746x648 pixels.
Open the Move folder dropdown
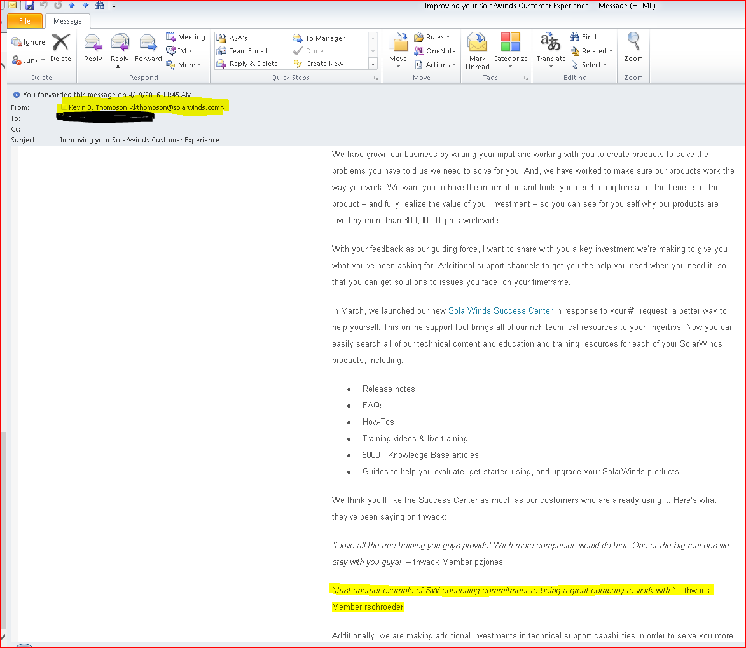tap(397, 50)
